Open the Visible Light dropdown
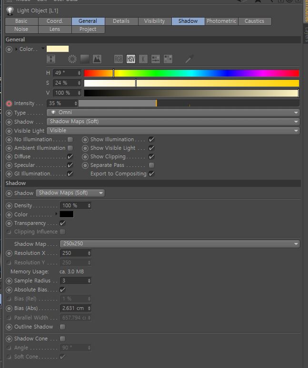 [173, 130]
